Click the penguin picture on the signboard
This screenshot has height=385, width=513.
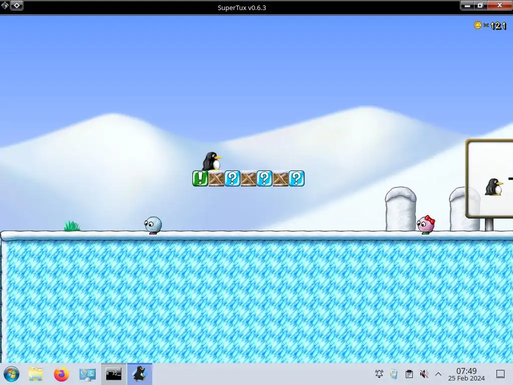pos(493,187)
